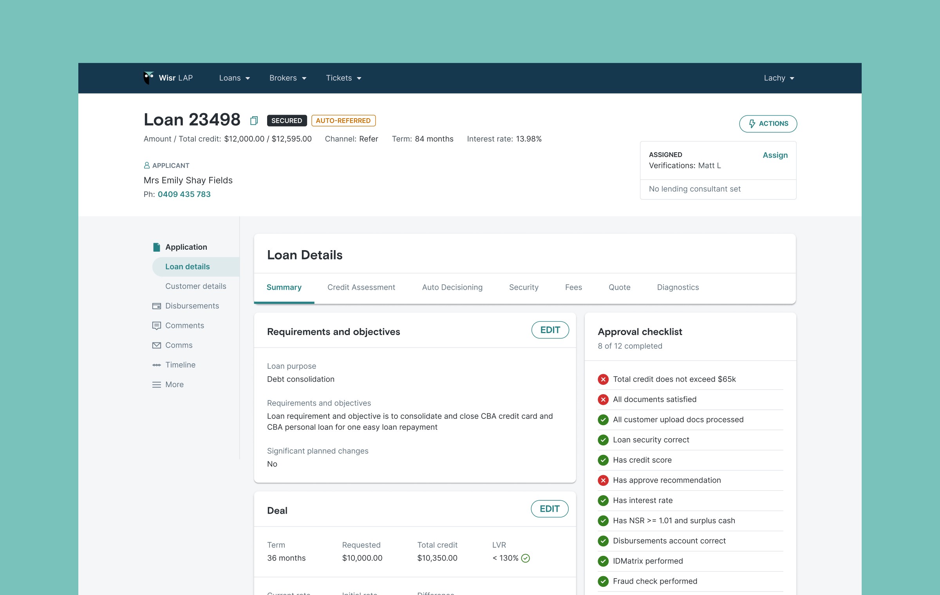The height and width of the screenshot is (595, 940).
Task: Click the LVR green check indicator
Action: 526,558
